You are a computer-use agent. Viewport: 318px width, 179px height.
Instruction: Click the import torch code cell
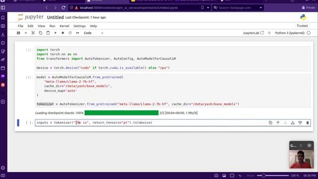click(x=173, y=59)
